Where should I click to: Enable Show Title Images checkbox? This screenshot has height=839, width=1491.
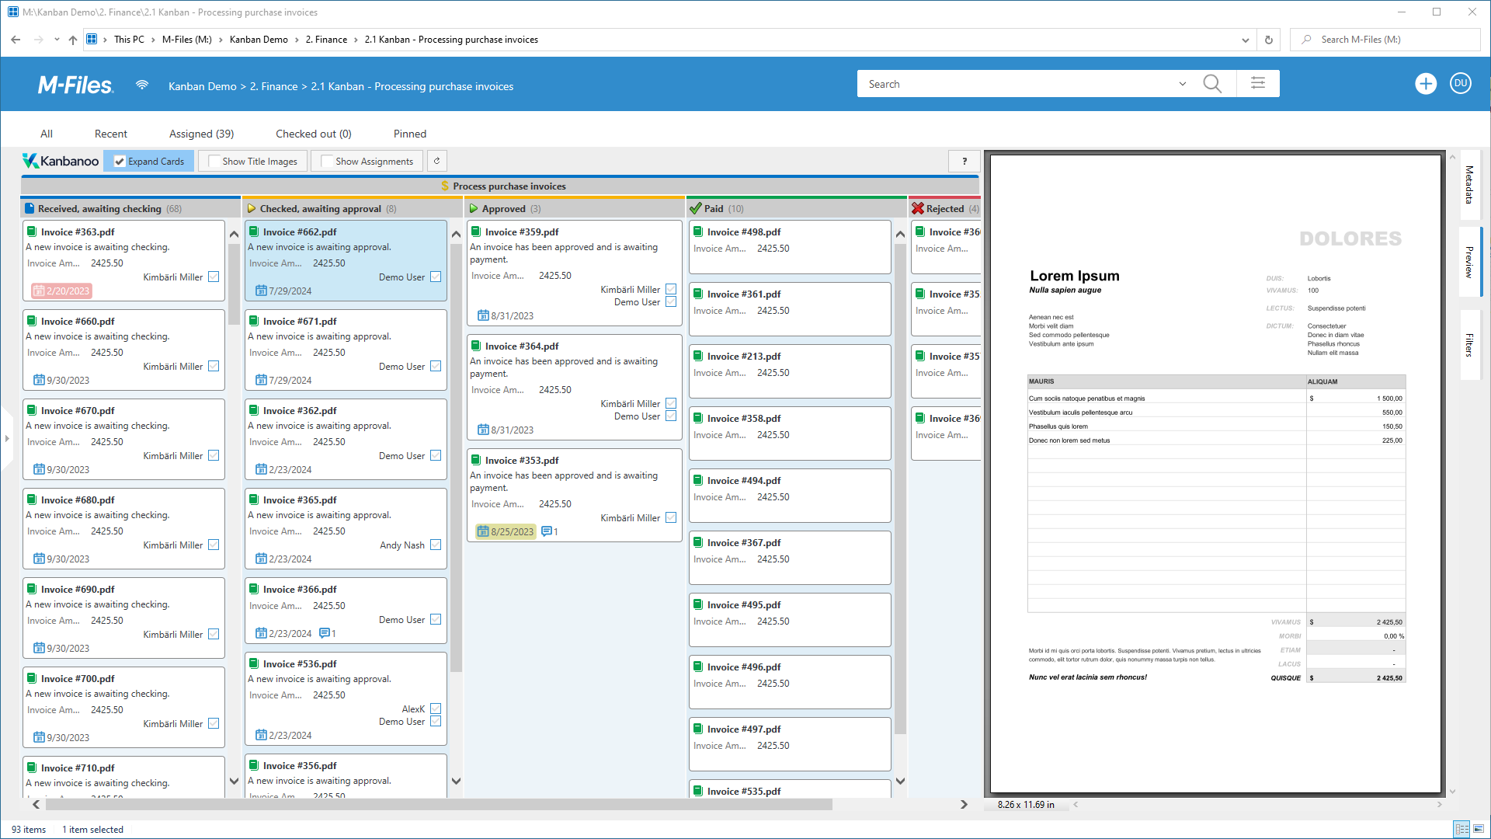point(214,162)
